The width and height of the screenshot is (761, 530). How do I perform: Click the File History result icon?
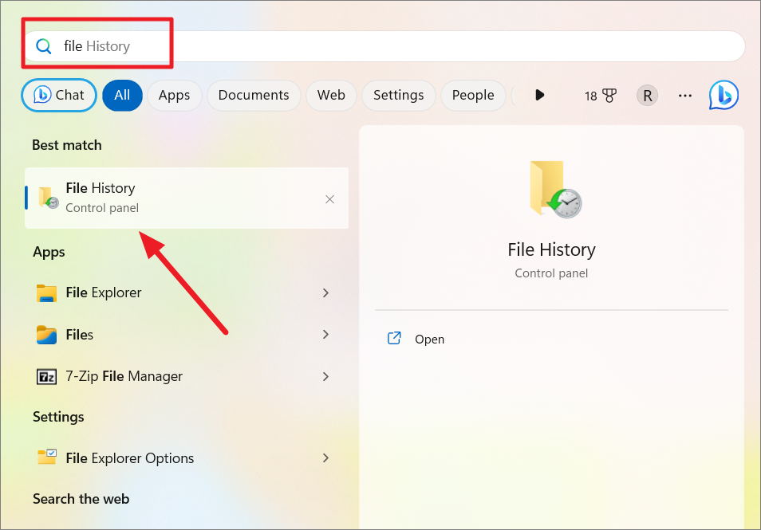tap(48, 198)
